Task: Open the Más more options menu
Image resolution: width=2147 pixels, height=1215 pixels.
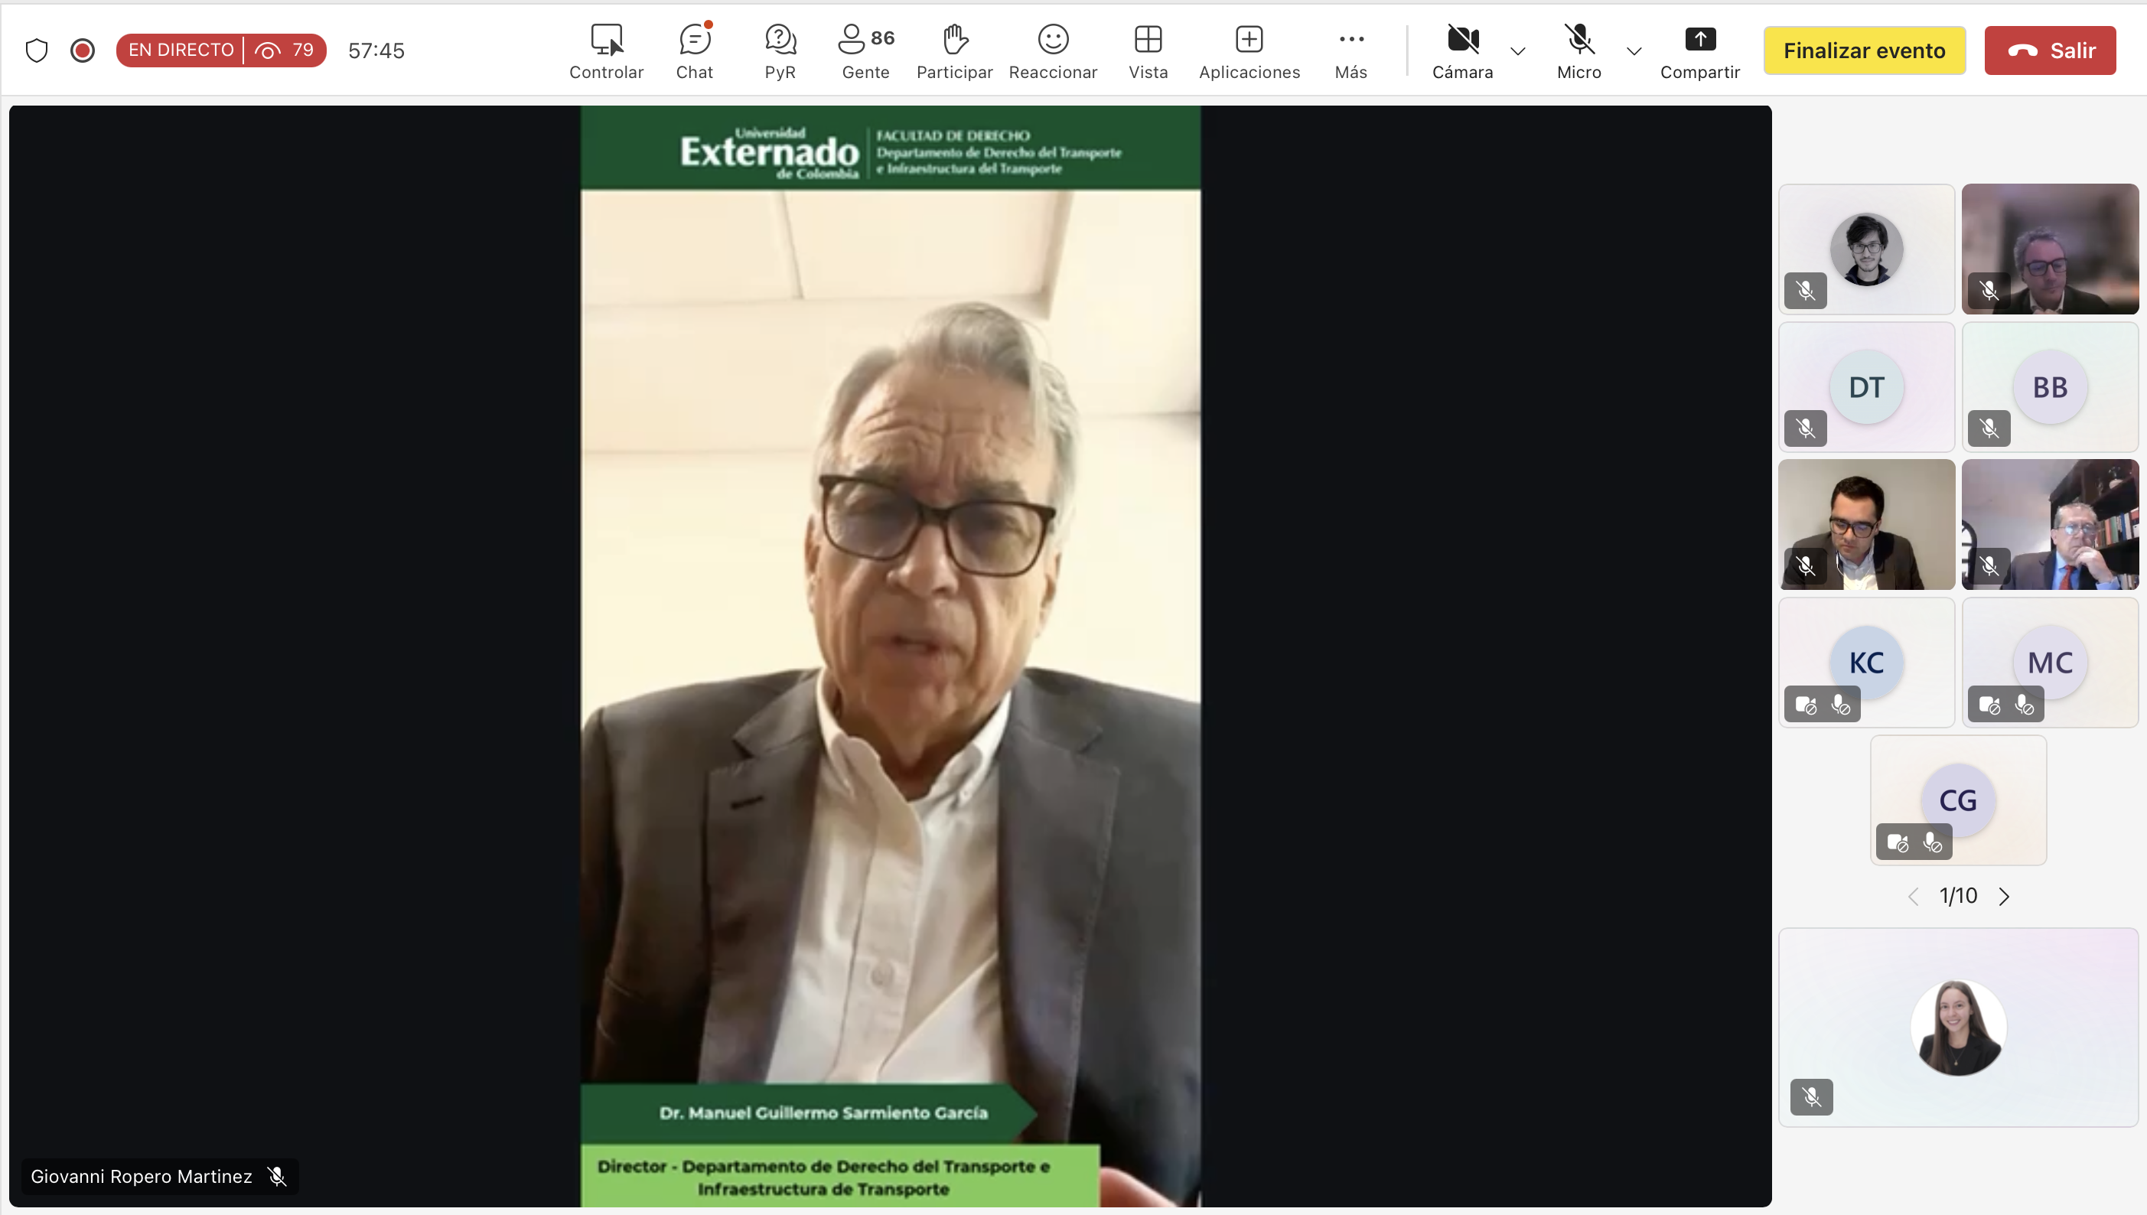Action: (x=1350, y=50)
